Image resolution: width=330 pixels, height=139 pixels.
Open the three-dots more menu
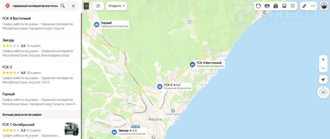pos(313,6)
